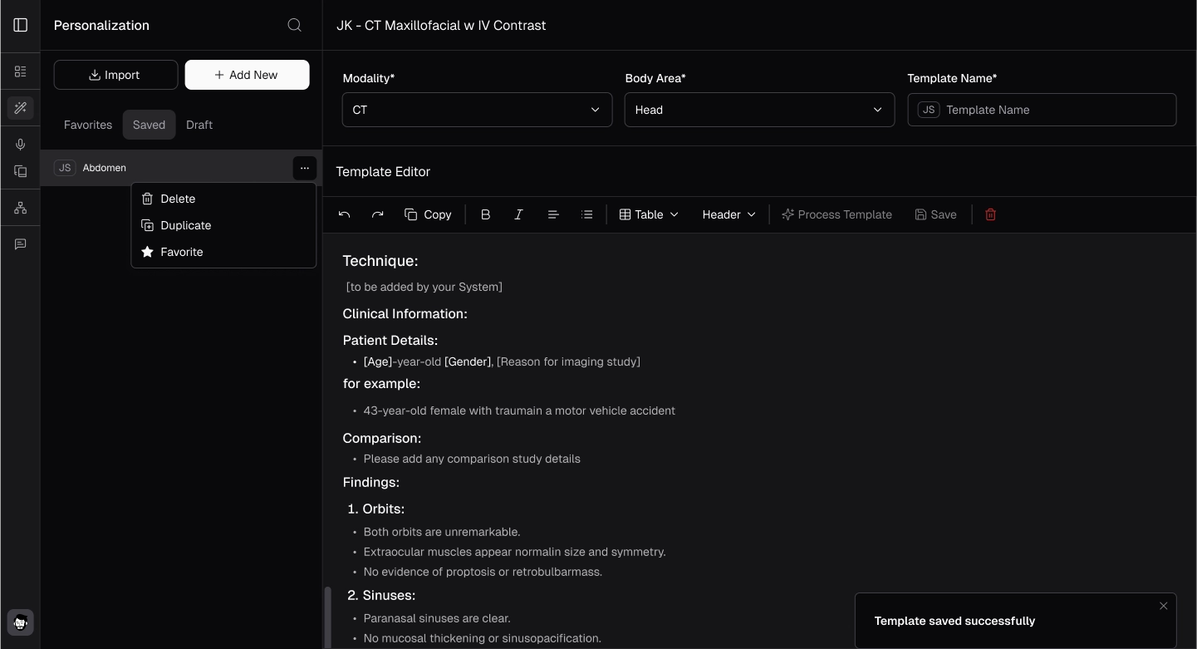Copy the template content
Screen dimensions: 1197x649
click(x=428, y=214)
